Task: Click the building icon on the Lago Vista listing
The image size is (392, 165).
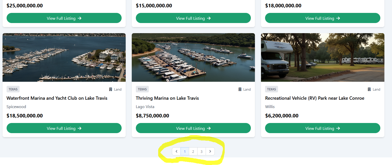Action: pos(240,89)
